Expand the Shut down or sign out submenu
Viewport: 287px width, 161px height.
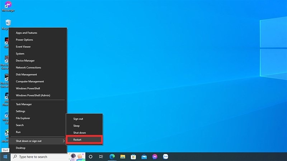[38, 141]
